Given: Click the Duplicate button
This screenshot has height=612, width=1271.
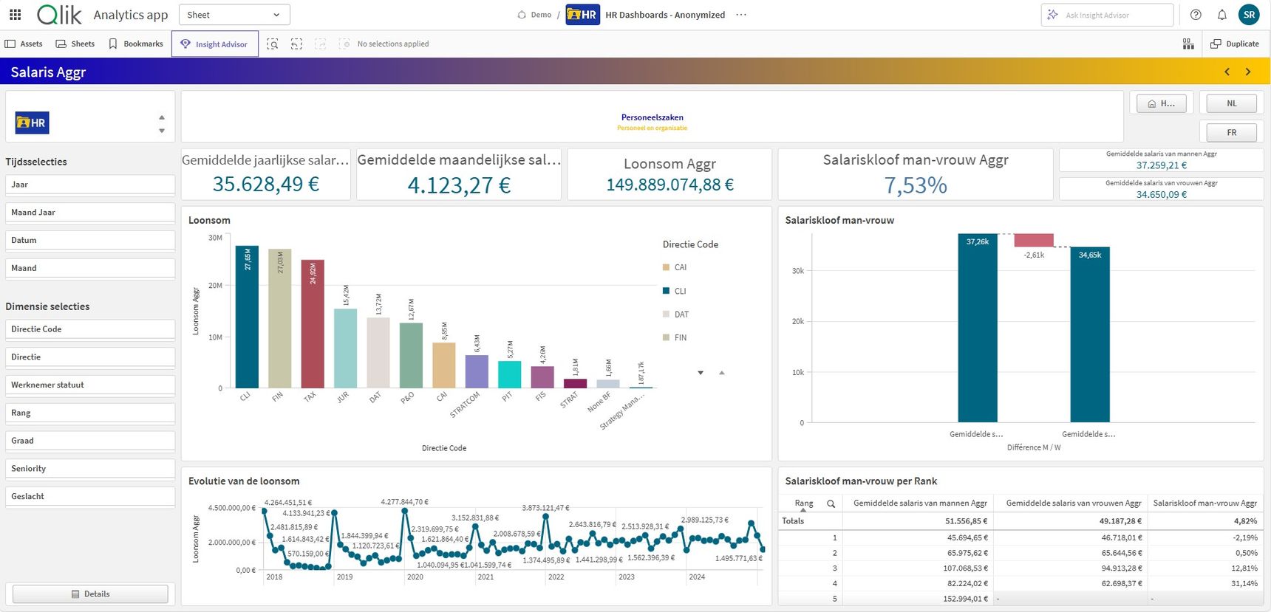Looking at the screenshot, I should click(1235, 44).
